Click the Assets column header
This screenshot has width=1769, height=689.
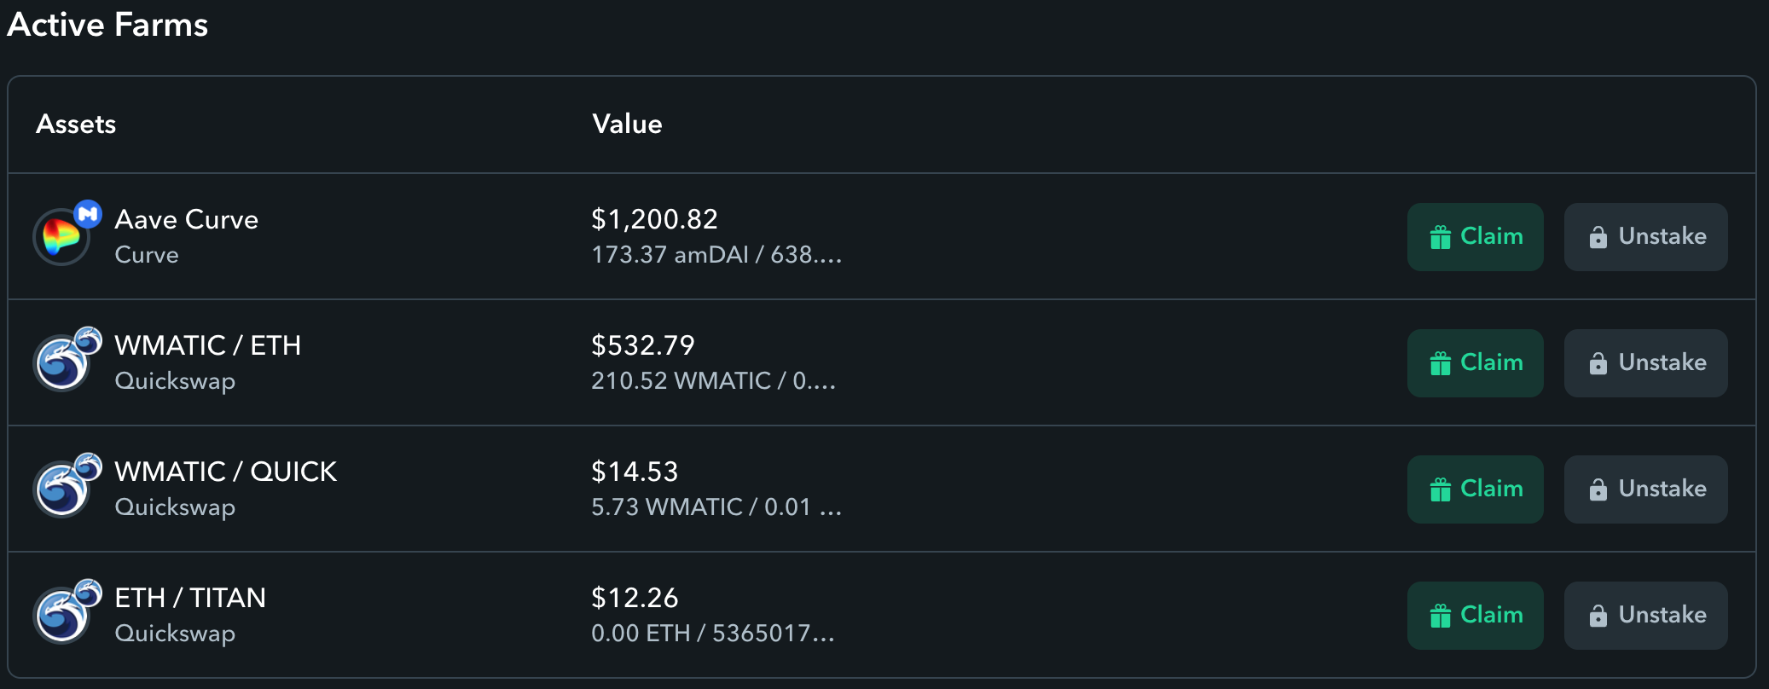click(x=76, y=124)
